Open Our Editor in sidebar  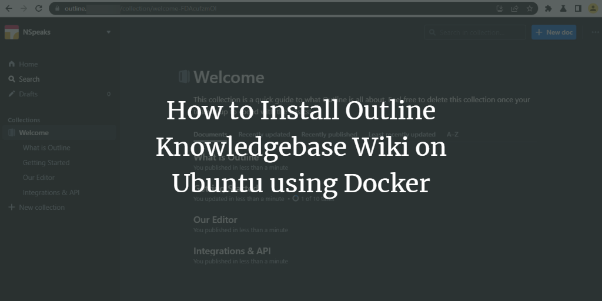[38, 178]
